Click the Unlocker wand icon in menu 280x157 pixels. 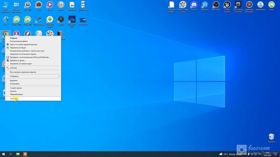(8, 68)
